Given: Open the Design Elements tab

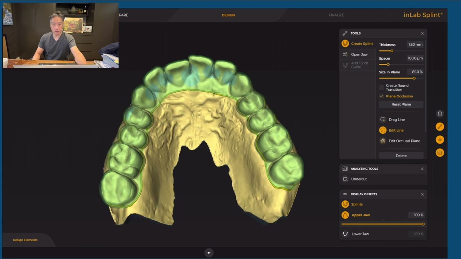Looking at the screenshot, I should click(x=25, y=240).
